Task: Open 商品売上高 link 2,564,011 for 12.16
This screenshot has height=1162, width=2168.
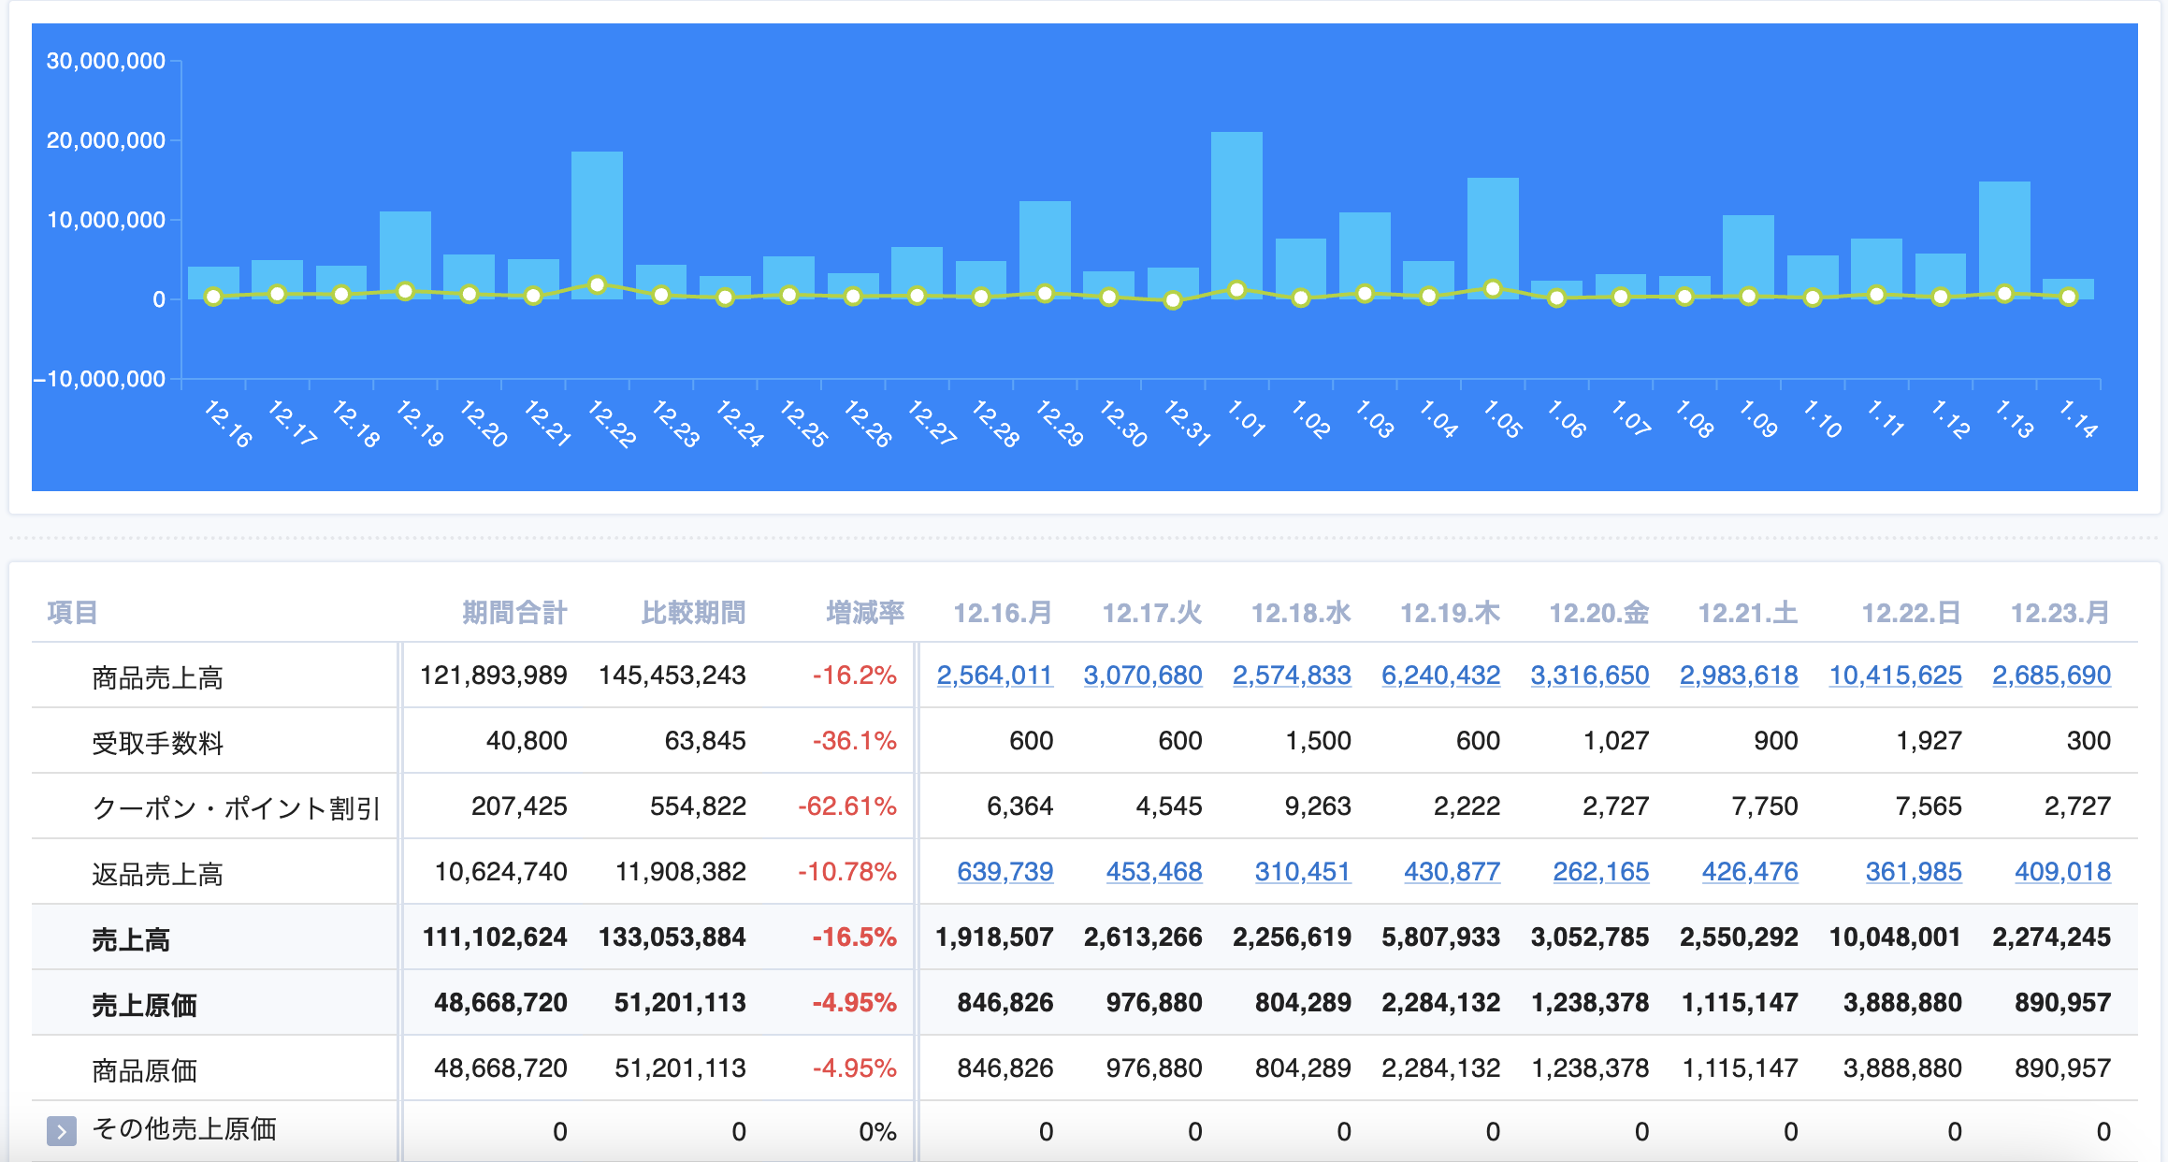Action: click(x=995, y=675)
